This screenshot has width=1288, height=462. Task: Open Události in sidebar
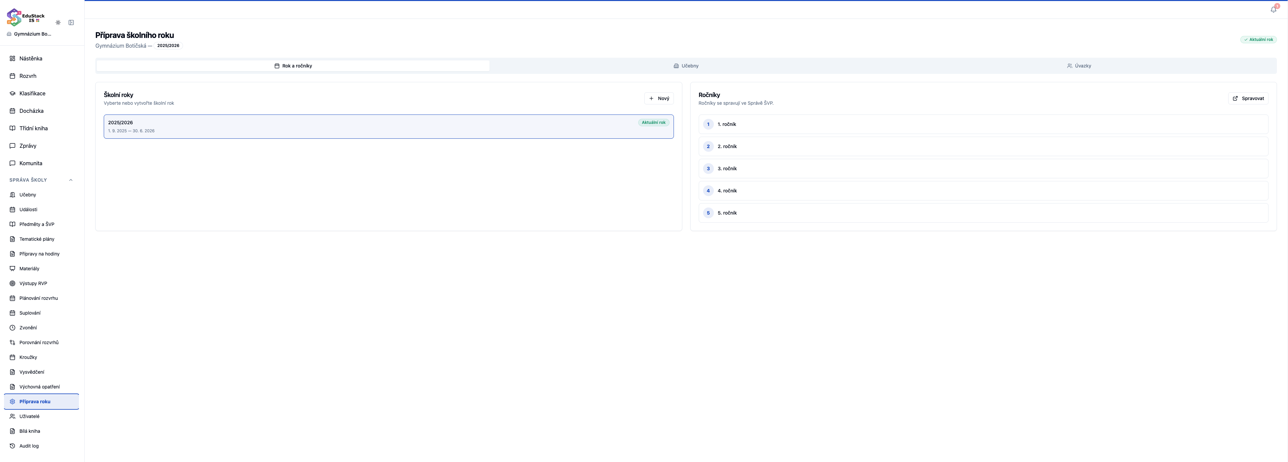(x=42, y=210)
